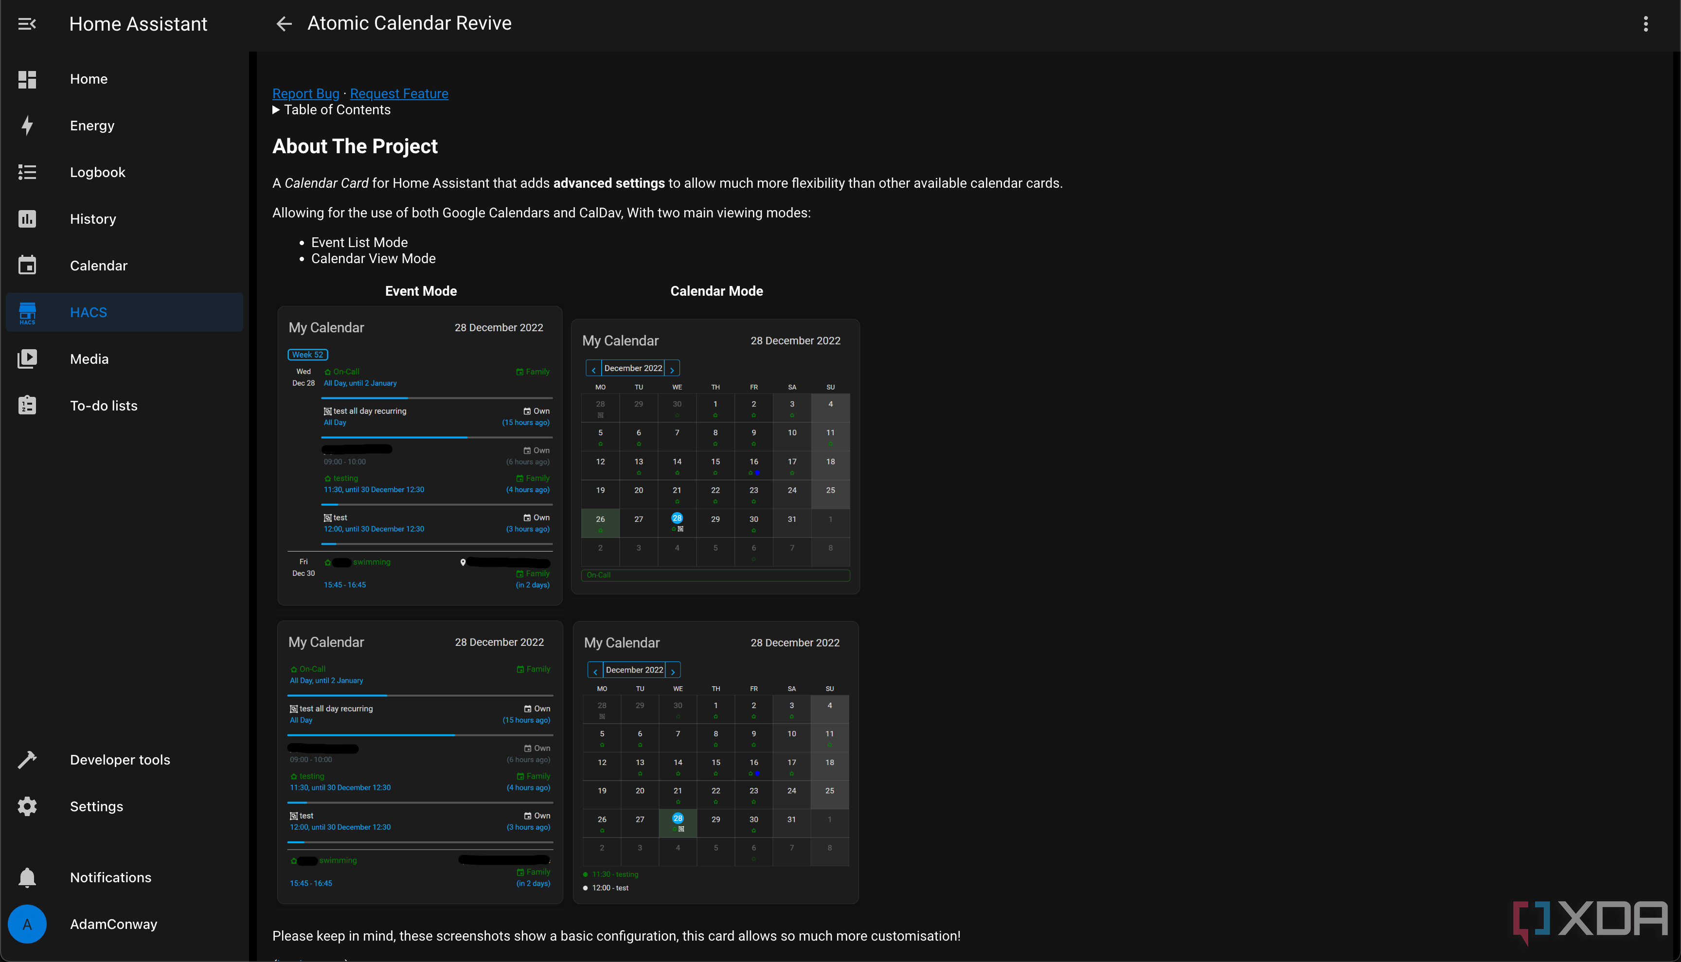Open the three-dot overflow menu
The width and height of the screenshot is (1681, 962).
click(x=1646, y=24)
